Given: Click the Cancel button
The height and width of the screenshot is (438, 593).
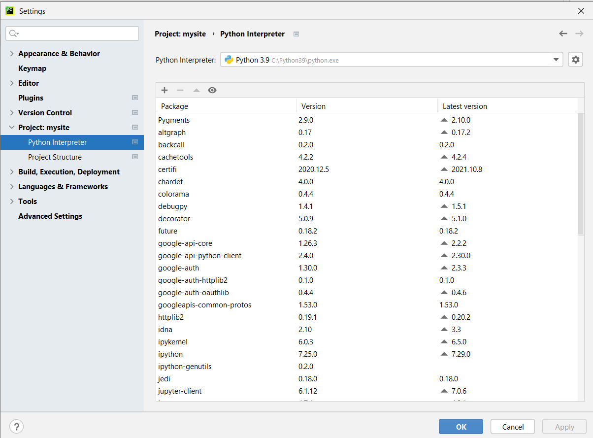Looking at the screenshot, I should [513, 427].
